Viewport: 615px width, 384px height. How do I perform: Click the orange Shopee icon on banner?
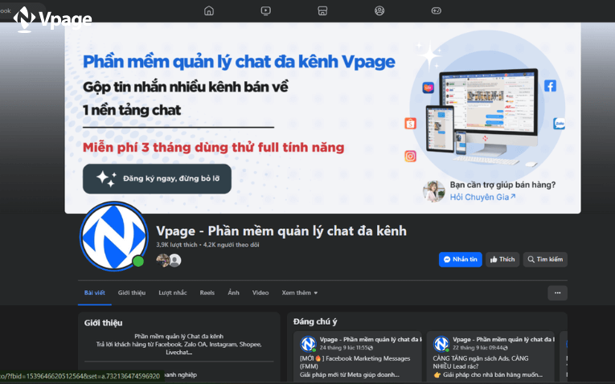(x=411, y=124)
